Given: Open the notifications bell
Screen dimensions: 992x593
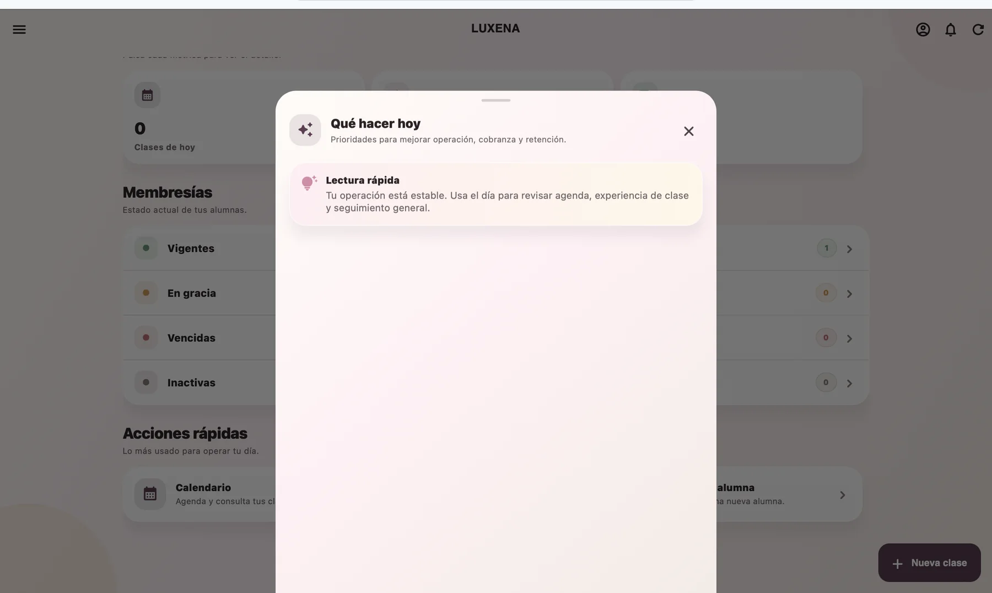Looking at the screenshot, I should point(951,30).
